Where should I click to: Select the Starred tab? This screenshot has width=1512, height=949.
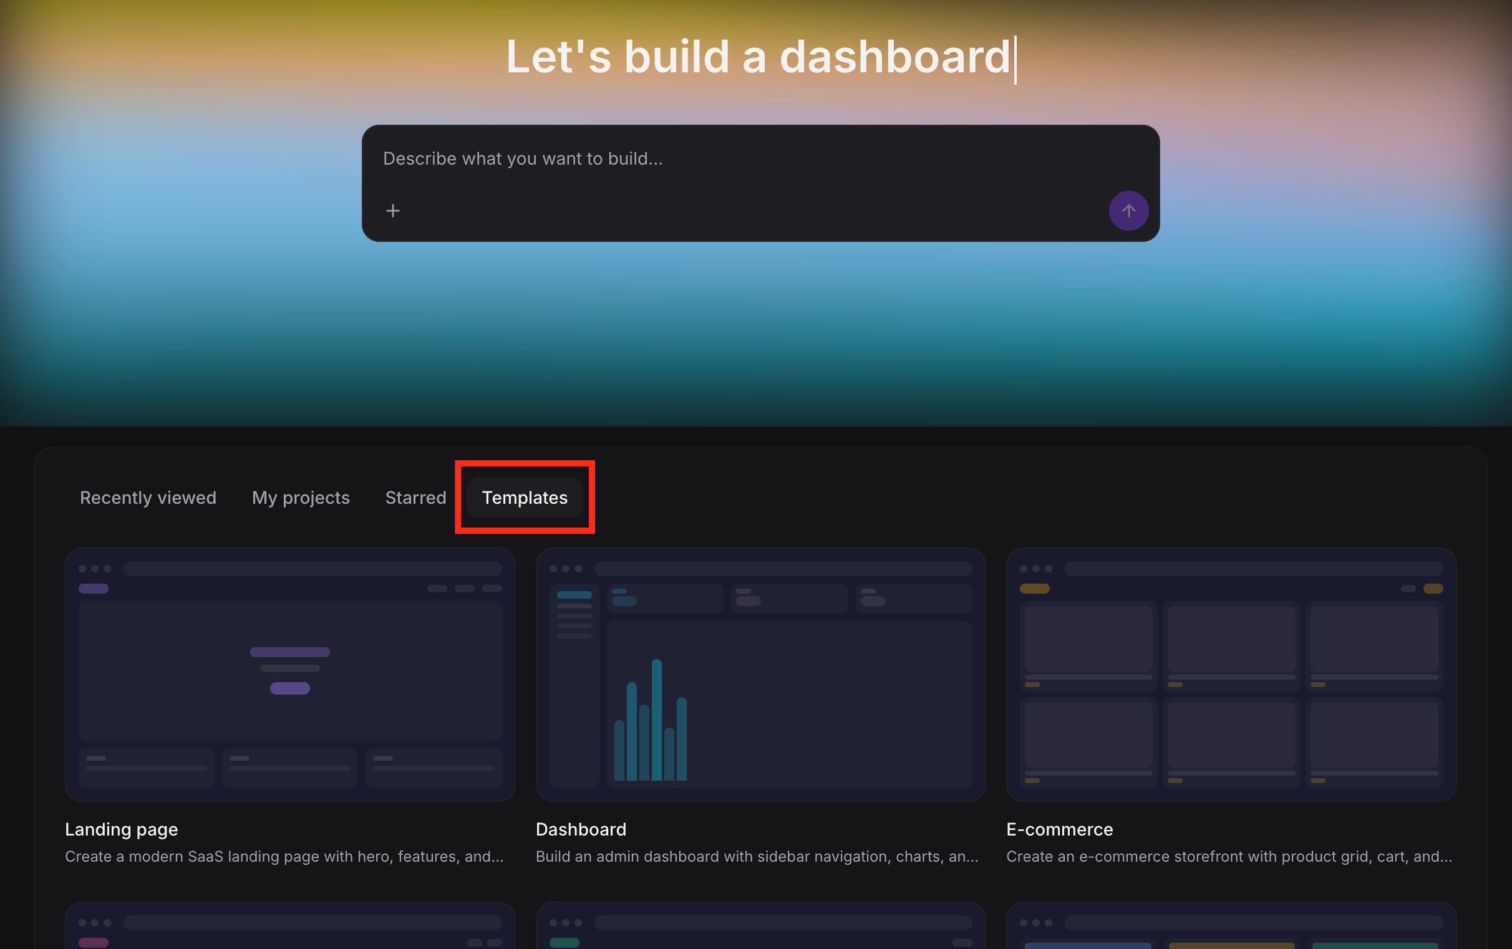click(415, 498)
